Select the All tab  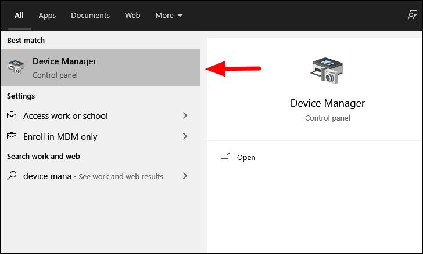[19, 15]
